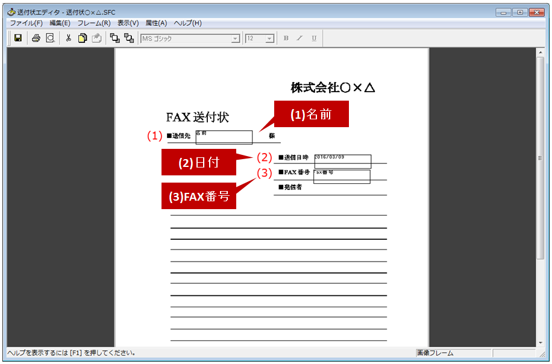Click the application icon in title bar
Viewport: 552px width, 364px height.
(x=11, y=12)
